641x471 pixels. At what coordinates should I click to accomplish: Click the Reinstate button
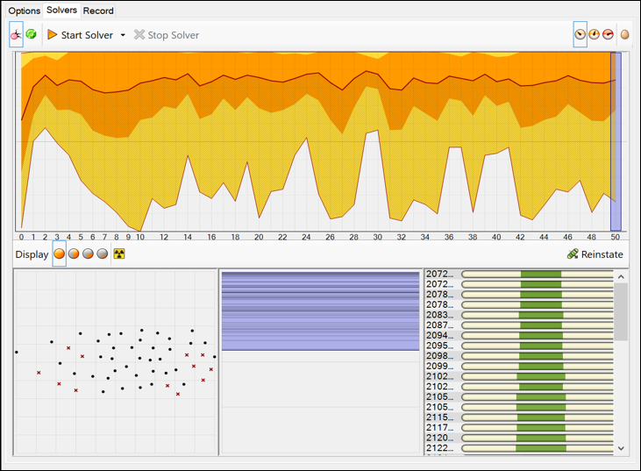[595, 254]
